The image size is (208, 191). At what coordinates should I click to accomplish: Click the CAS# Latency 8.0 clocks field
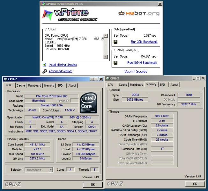click(162, 125)
